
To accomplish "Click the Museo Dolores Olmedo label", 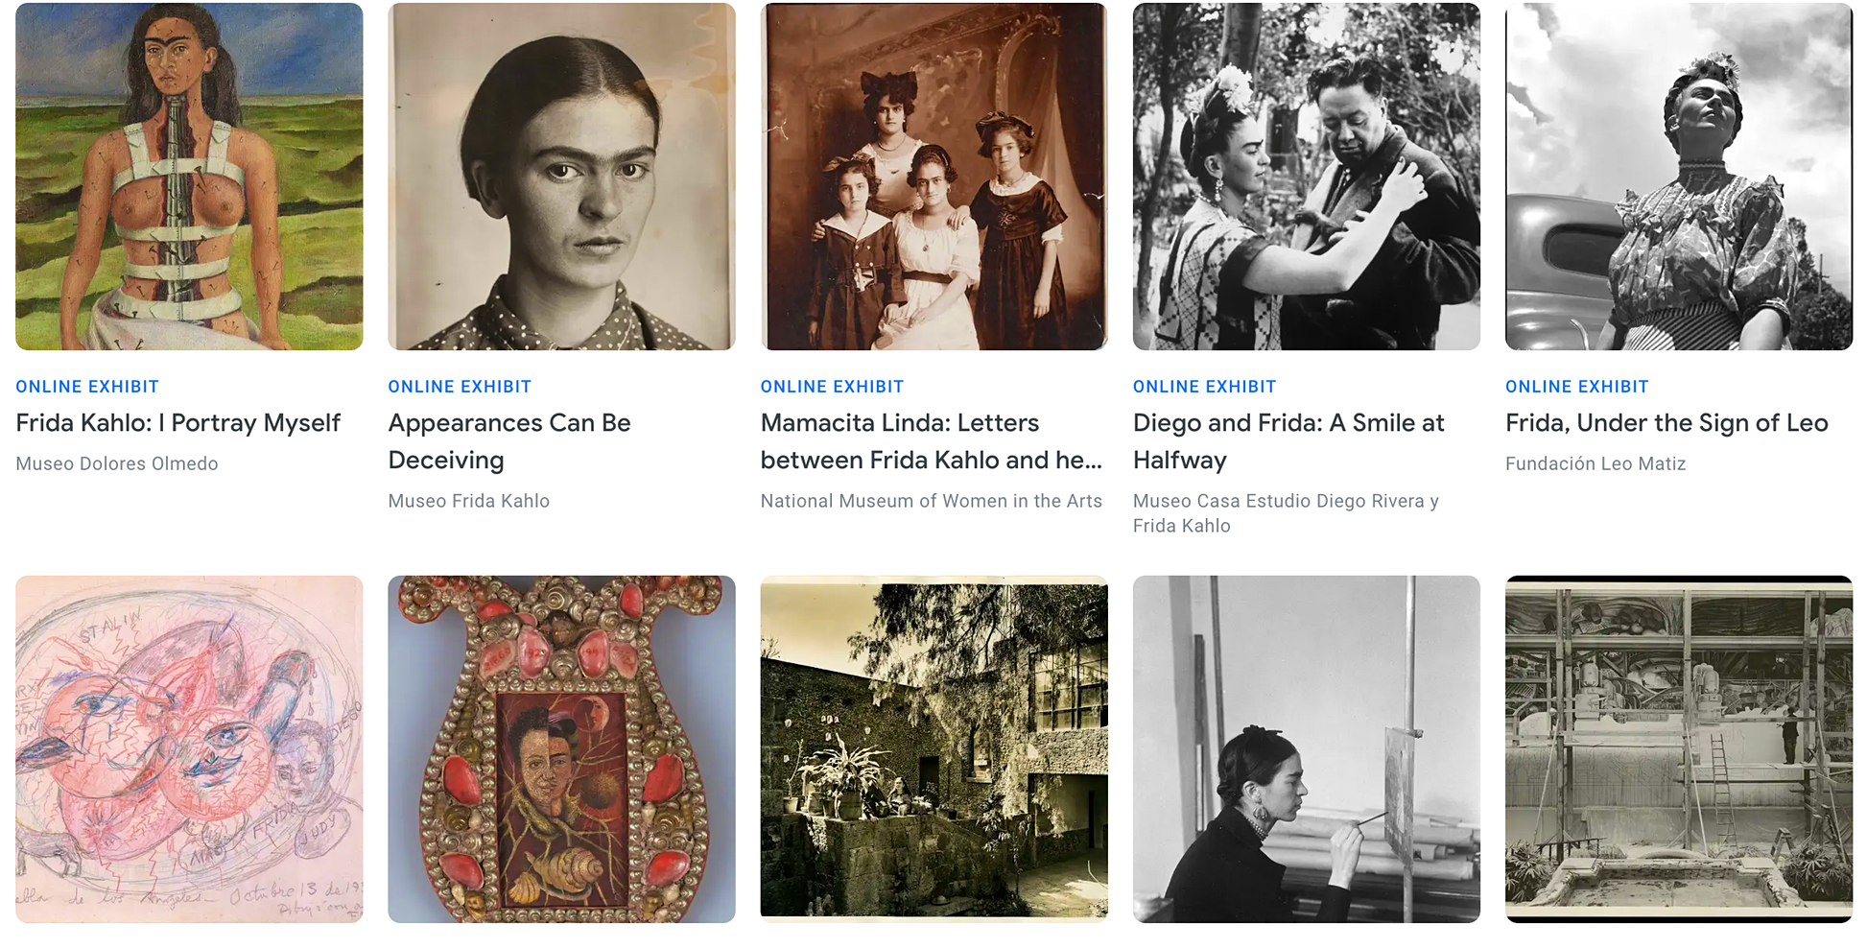I will 117,463.
